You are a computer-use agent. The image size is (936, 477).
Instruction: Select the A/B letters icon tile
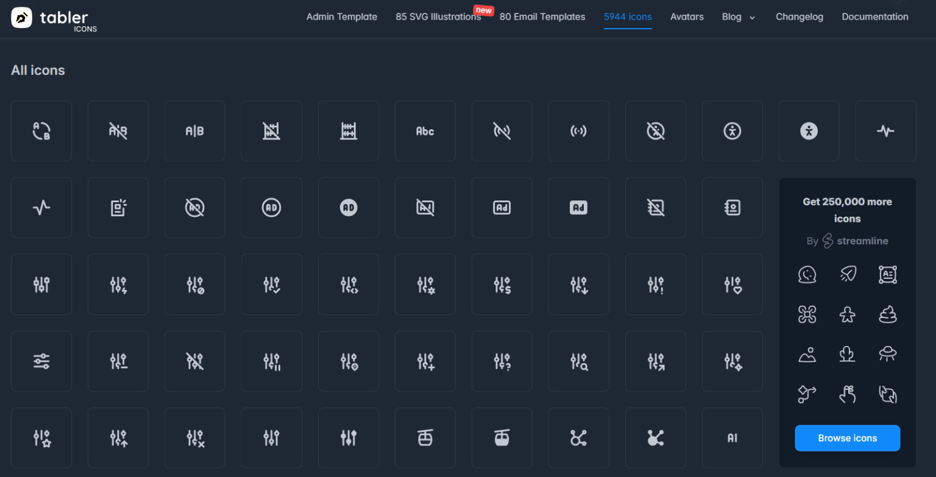(x=194, y=131)
